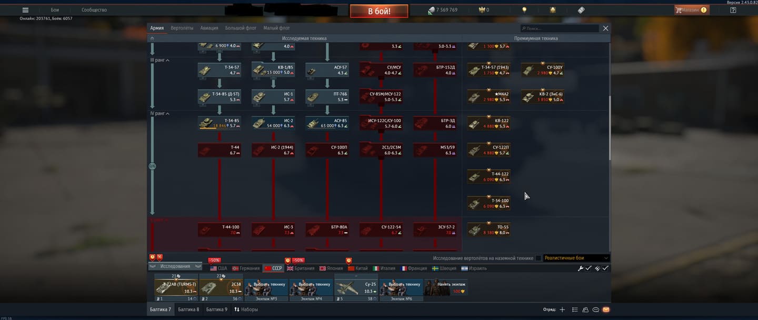The image size is (758, 320).
Task: Open the Магазин shop button
Action: [x=691, y=10]
